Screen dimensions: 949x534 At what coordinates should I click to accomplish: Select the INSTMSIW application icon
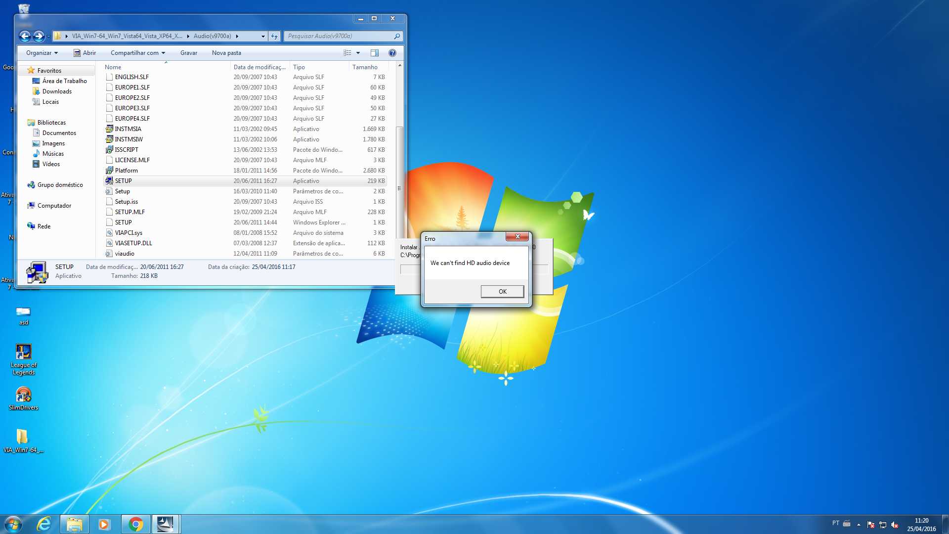(109, 139)
